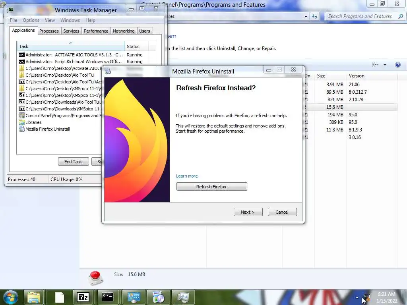Screen dimensions: 407x305
Task: Switch to the Performance tab
Action: pyautogui.click(x=96, y=31)
